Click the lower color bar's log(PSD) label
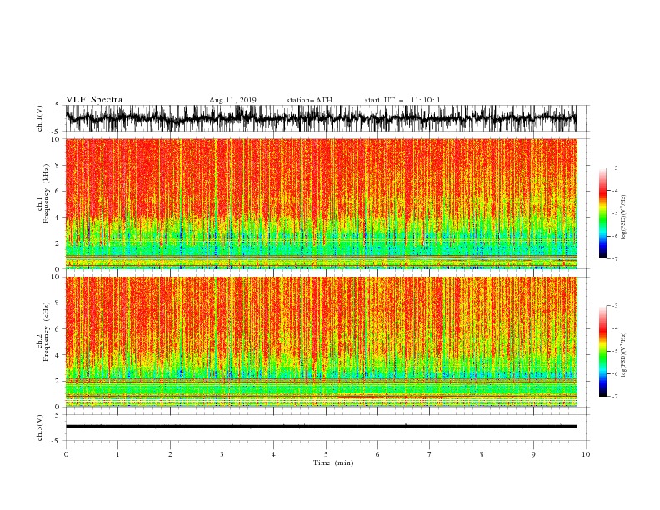Image resolution: width=660 pixels, height=510 pixels. pos(623,354)
